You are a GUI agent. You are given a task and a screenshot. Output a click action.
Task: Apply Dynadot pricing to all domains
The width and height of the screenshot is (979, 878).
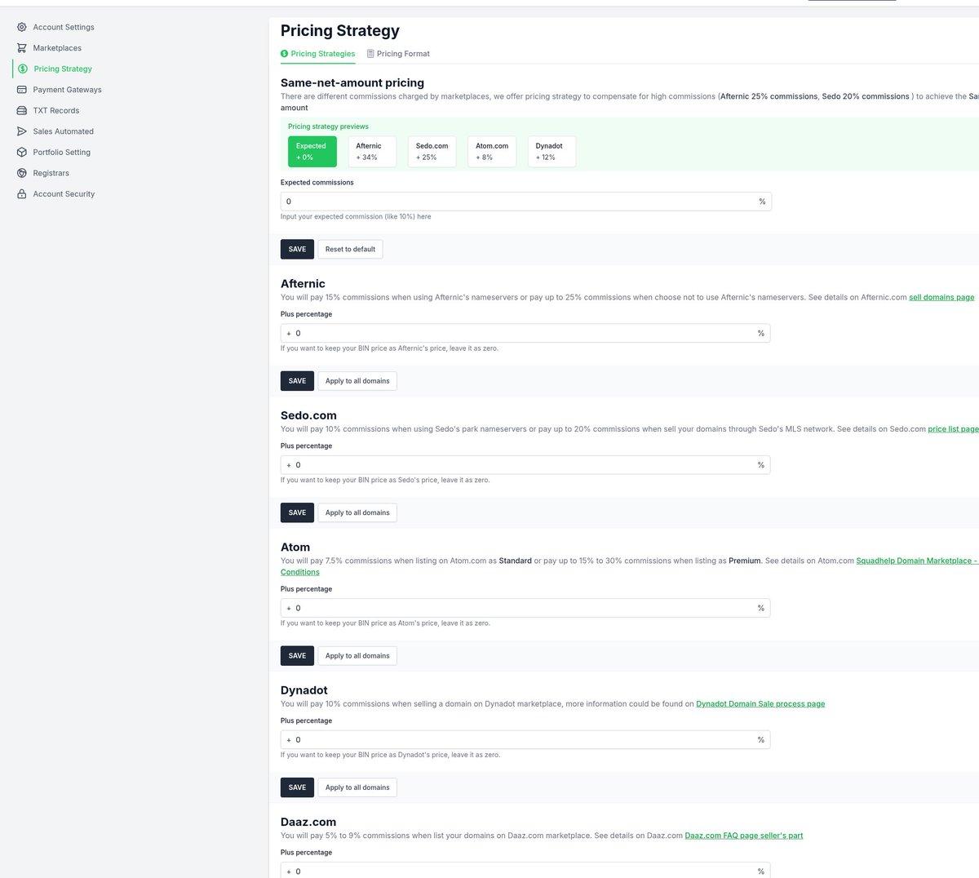(x=357, y=787)
